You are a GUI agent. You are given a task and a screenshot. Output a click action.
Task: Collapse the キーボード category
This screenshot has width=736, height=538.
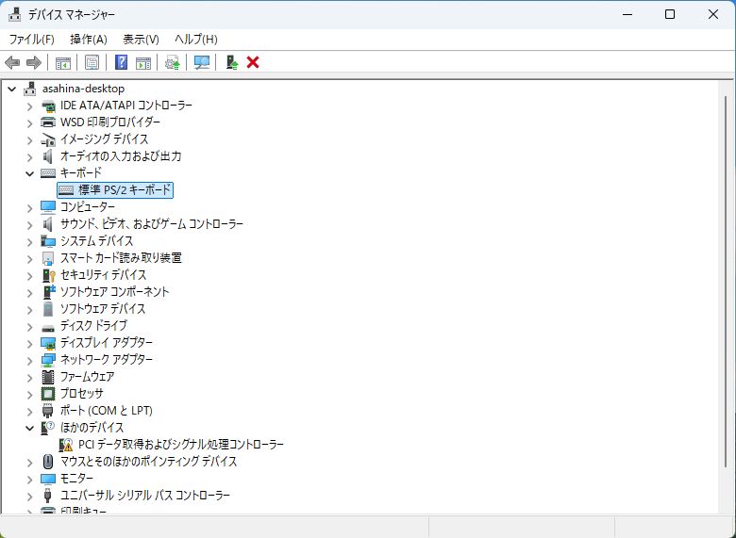coord(29,173)
